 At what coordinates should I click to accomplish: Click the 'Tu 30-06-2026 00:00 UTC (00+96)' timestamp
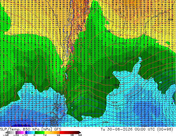click(x=137, y=129)
